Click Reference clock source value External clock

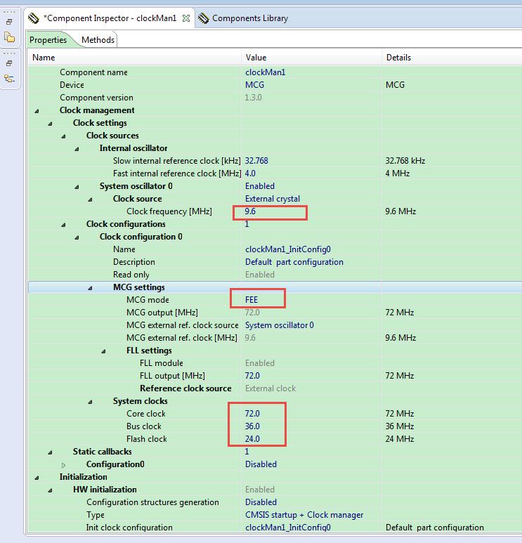270,388
